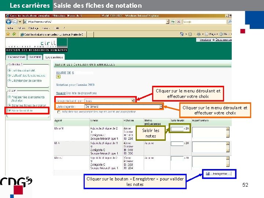Switch to the Le statut tab
This screenshot has width=264, height=198.
pos(35,57)
